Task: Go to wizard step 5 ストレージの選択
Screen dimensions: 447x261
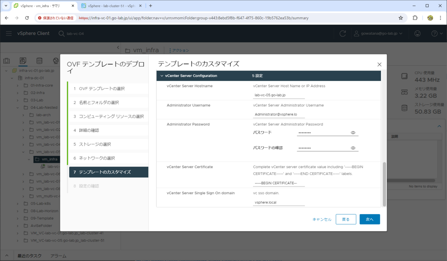Action: click(x=108, y=144)
